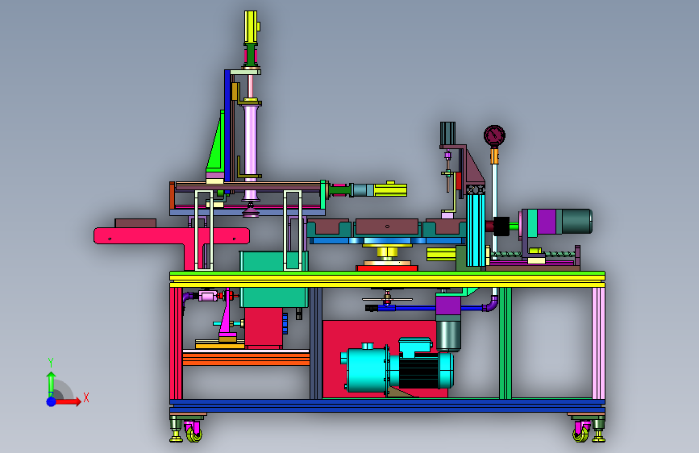Viewport: 699px width, 453px height.
Task: Select the purple filter head block
Action: coord(448,305)
